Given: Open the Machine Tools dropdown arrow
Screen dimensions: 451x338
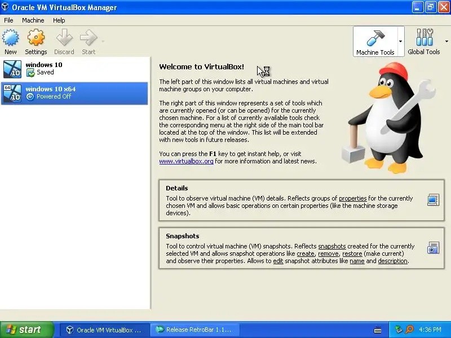Looking at the screenshot, I should (401, 41).
